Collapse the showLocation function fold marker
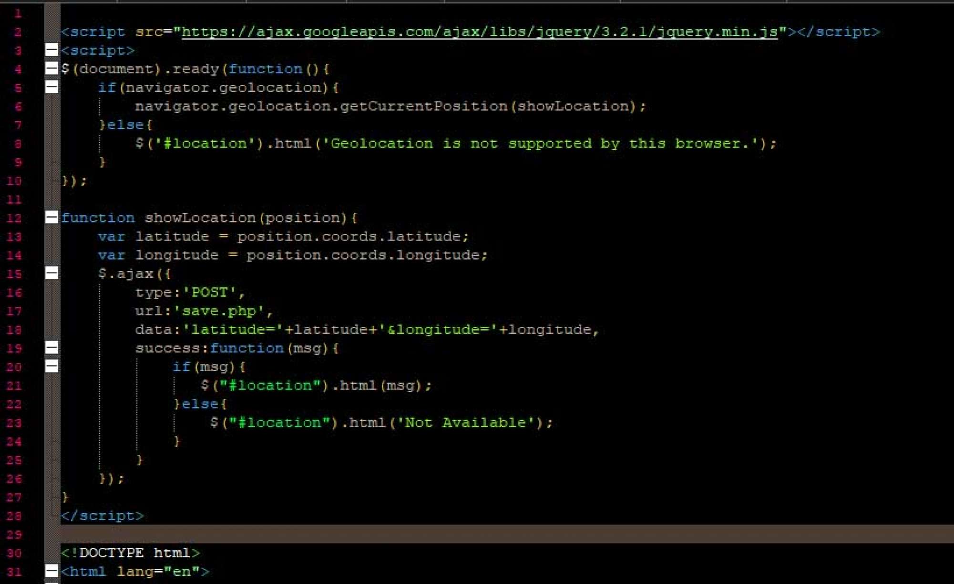The height and width of the screenshot is (584, 954). (x=51, y=217)
